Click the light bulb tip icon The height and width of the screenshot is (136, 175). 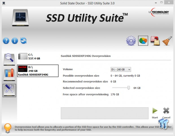(x=8, y=128)
